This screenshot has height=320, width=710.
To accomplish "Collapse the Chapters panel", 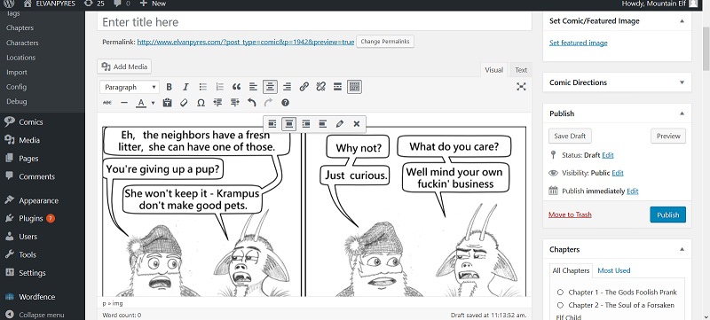I will point(682,249).
